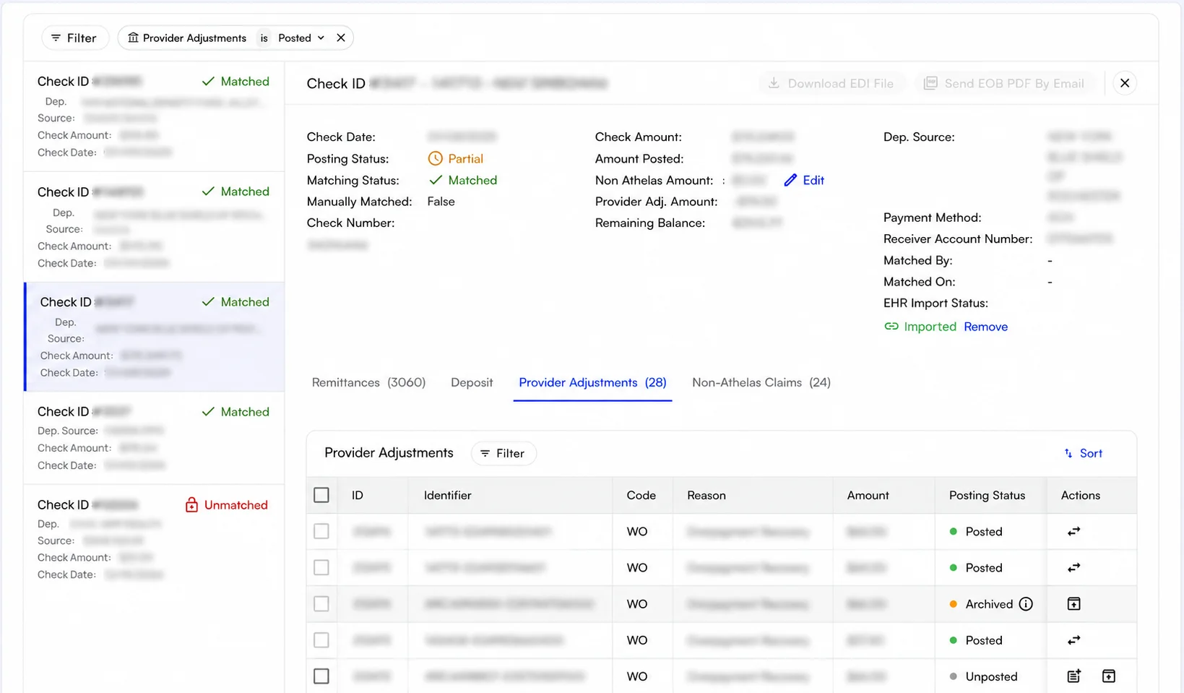Open Non-Athelas Claims (24) tab

pos(761,382)
